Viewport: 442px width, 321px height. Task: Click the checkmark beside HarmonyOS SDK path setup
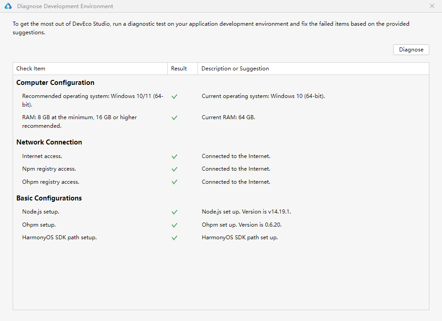coord(174,238)
